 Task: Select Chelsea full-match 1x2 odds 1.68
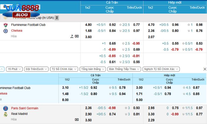click(88, 31)
